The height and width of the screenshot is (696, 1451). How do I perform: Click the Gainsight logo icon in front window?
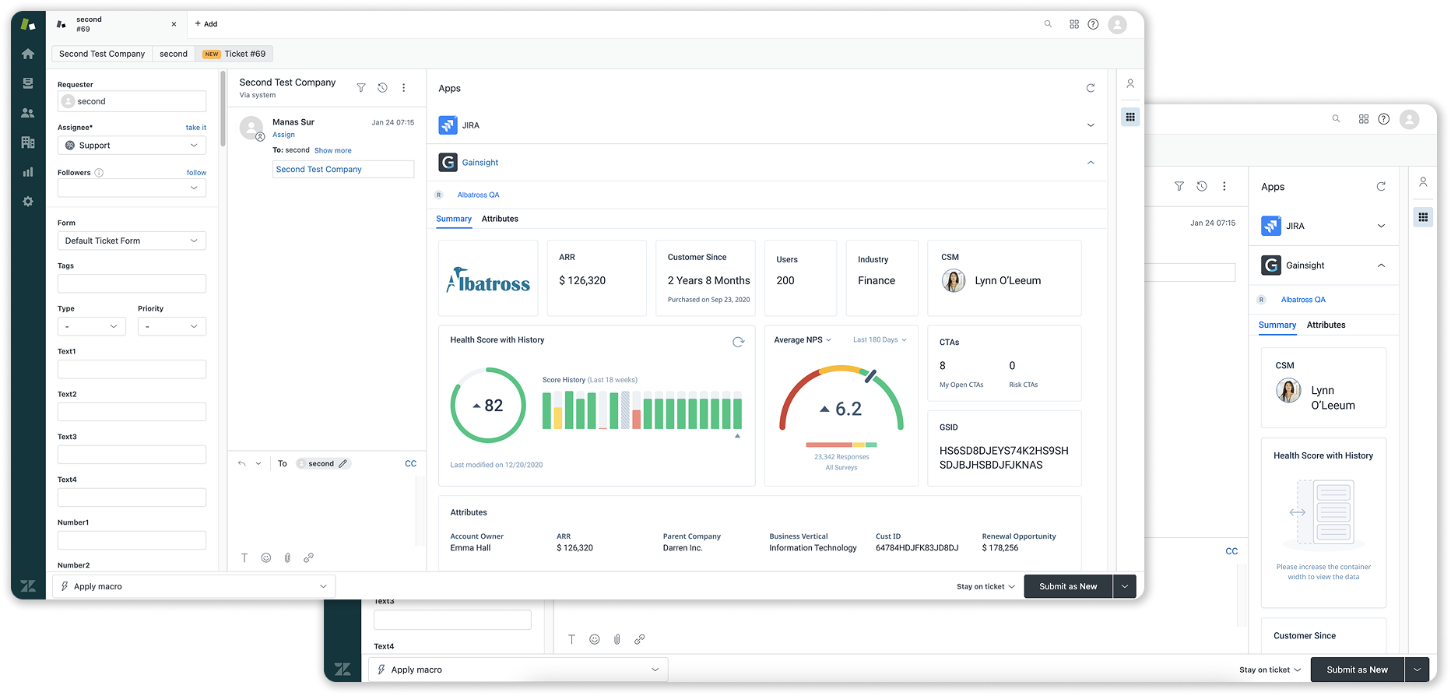(448, 162)
